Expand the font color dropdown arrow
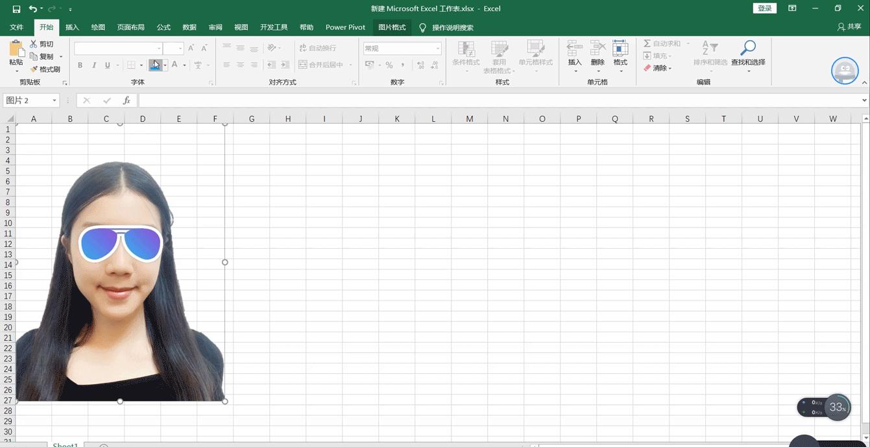The image size is (870, 447). point(183,65)
